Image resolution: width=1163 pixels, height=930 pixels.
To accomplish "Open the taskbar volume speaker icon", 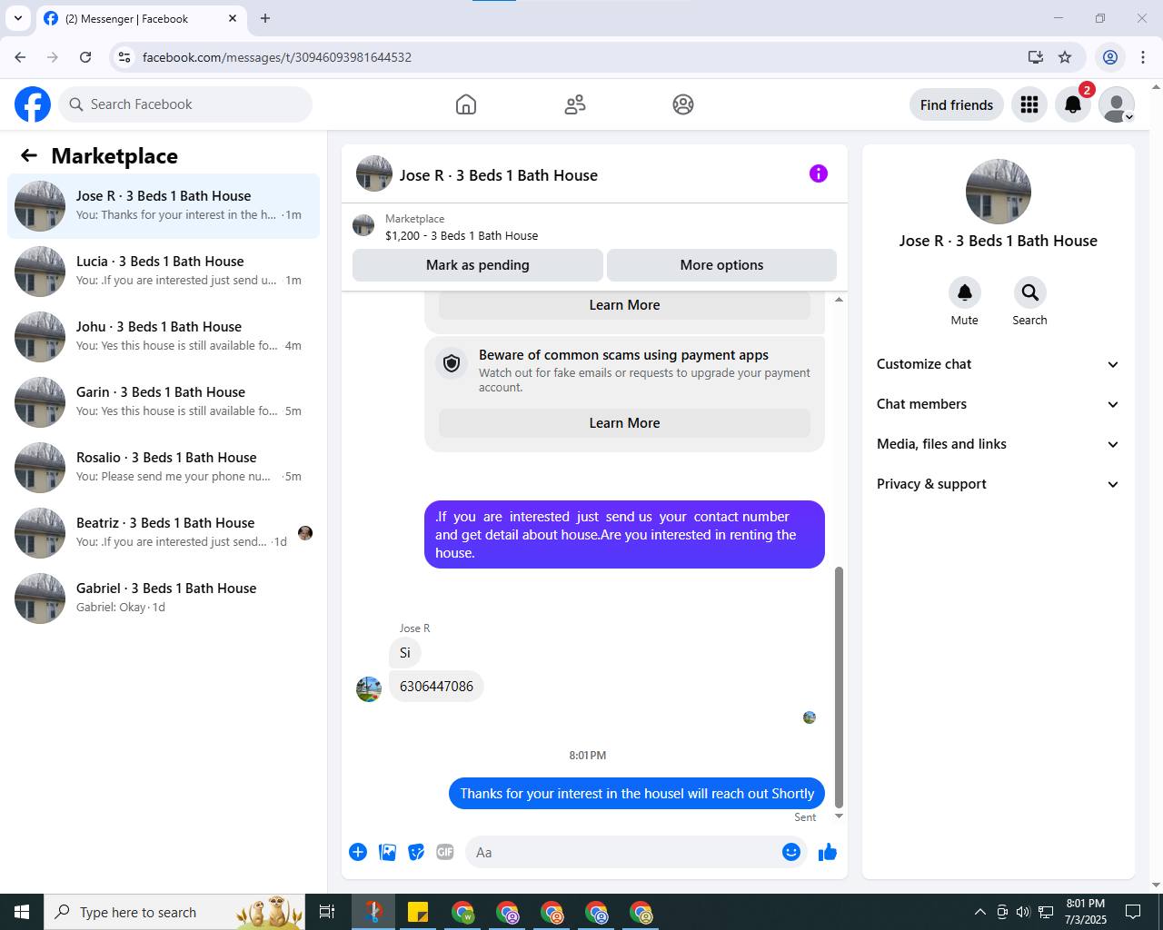I will click(1023, 912).
